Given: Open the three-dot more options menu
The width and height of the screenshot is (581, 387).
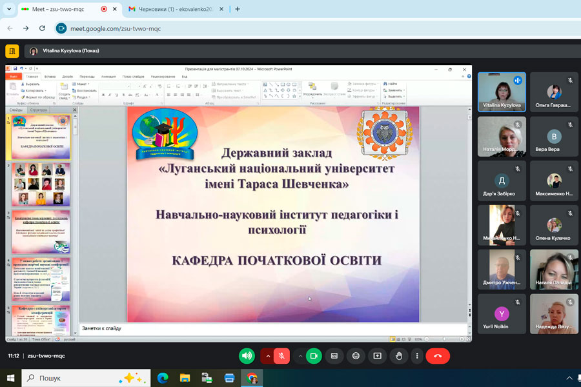Looking at the screenshot, I should (x=418, y=355).
